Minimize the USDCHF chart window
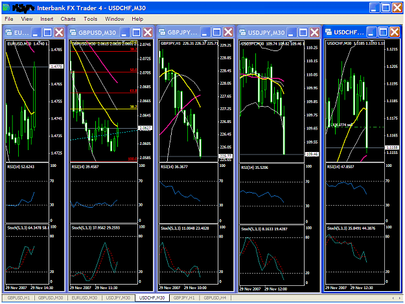Image resolution: width=405 pixels, height=304 pixels. [x=371, y=32]
